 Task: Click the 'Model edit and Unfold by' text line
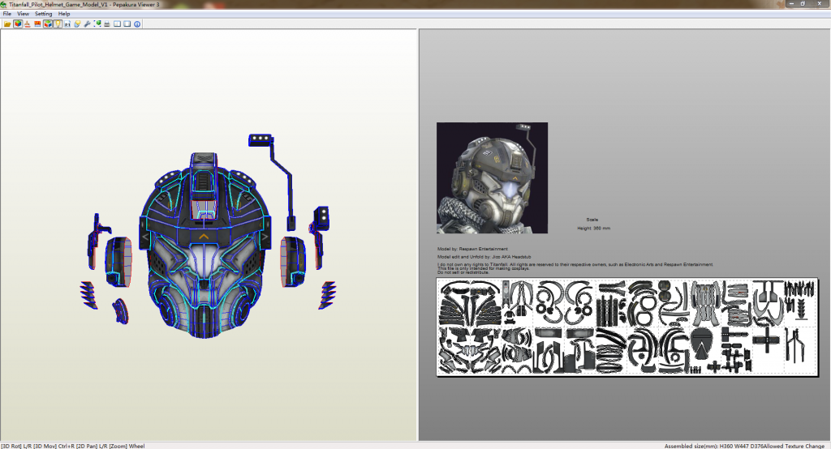coord(484,257)
